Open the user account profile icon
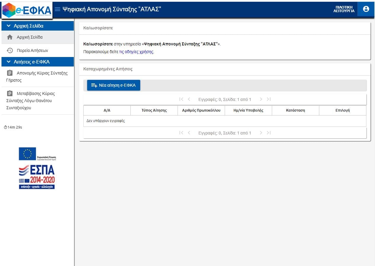The width and height of the screenshot is (375, 266). [366, 9]
